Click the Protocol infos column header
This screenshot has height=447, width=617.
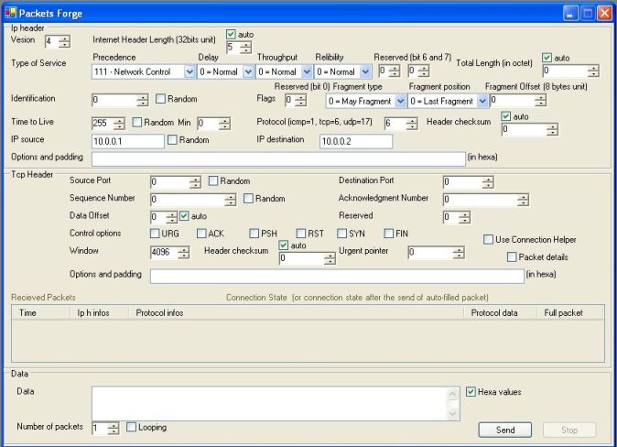[297, 312]
